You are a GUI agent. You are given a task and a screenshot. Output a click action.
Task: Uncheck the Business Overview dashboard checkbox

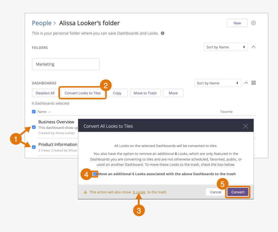point(34,127)
